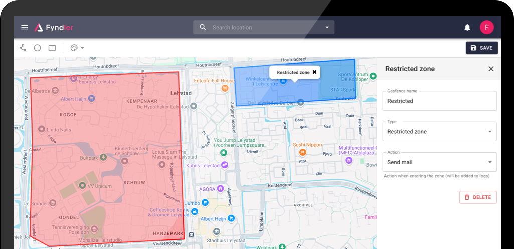Open the user avatar menu
Image resolution: width=514 pixels, height=249 pixels.
coord(486,27)
